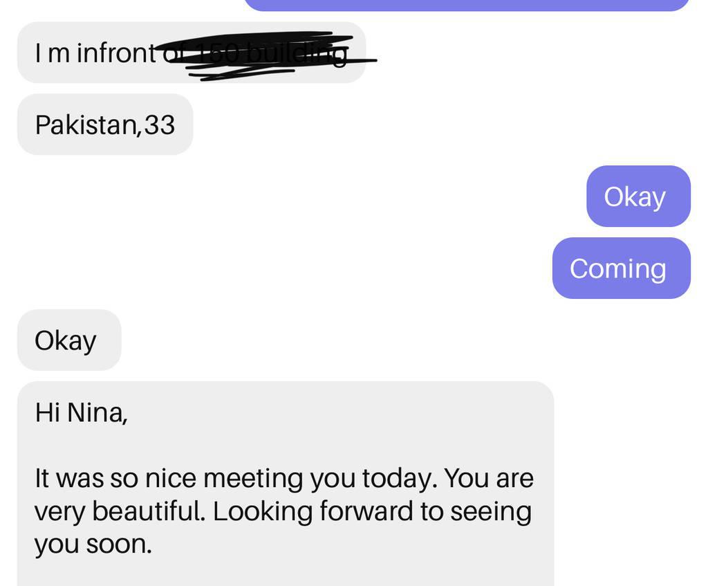This screenshot has height=586, width=708.
Task: Select the long "Hi Nina" message bubble
Action: (x=285, y=484)
